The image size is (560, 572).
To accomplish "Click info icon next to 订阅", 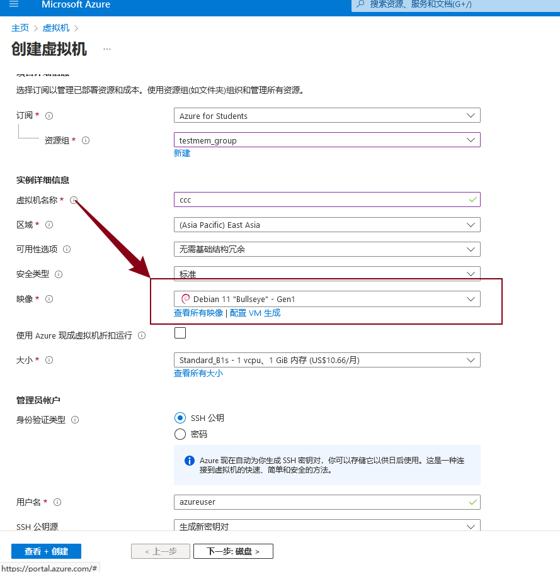I will click(49, 116).
